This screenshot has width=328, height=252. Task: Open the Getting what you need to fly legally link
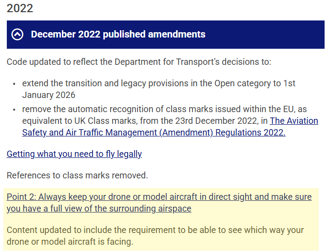coord(74,154)
